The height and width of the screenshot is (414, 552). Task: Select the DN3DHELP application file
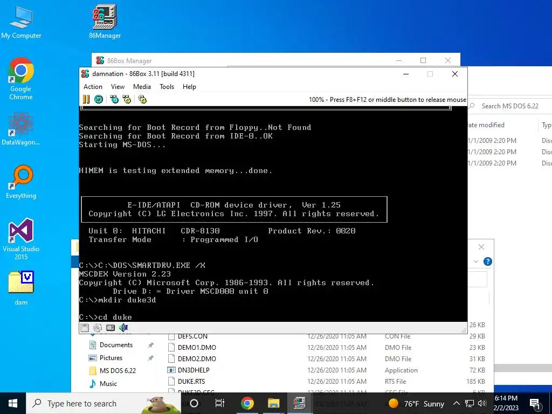194,370
